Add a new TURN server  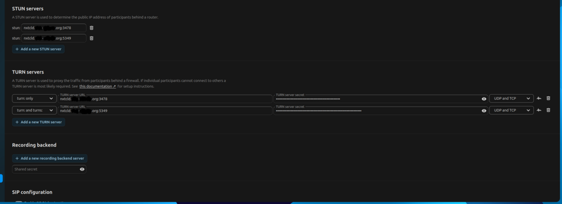[38, 122]
